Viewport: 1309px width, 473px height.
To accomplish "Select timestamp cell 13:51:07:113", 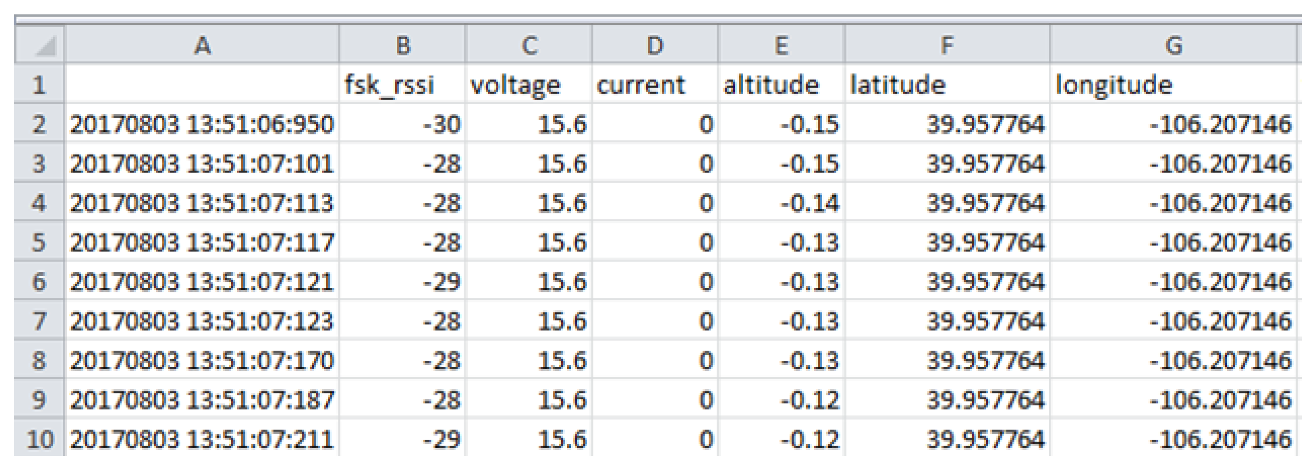I will pos(202,202).
